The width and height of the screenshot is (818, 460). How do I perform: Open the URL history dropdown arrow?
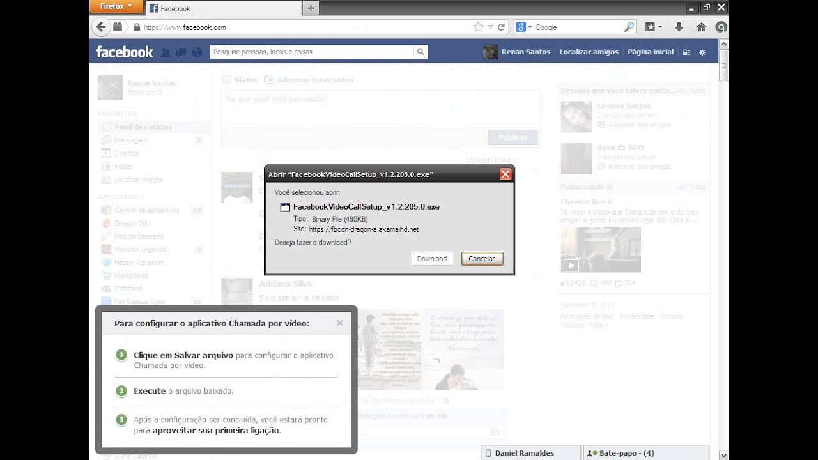(490, 27)
